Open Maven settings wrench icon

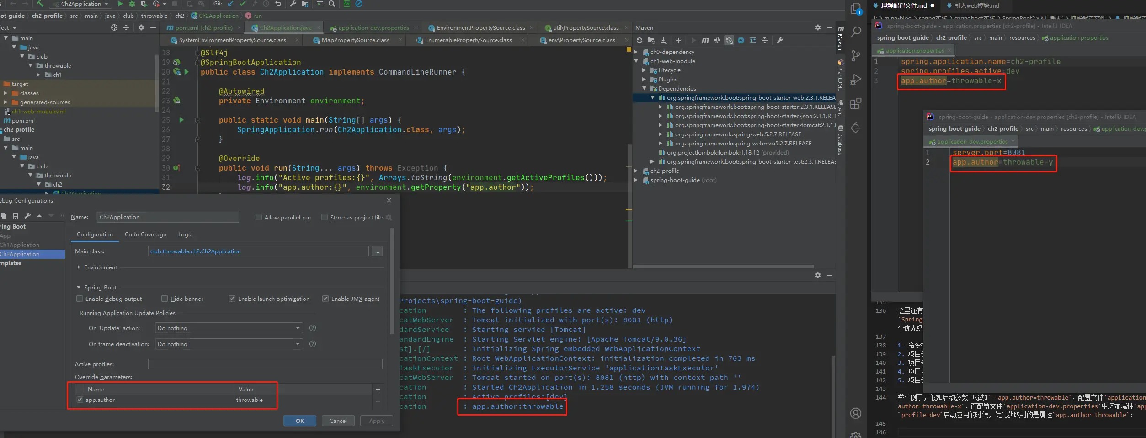coord(780,40)
